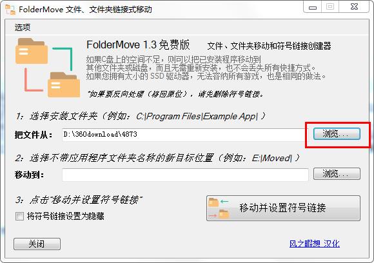Browse for the 把文件从 source folder
The height and width of the screenshot is (263, 374).
(x=337, y=134)
